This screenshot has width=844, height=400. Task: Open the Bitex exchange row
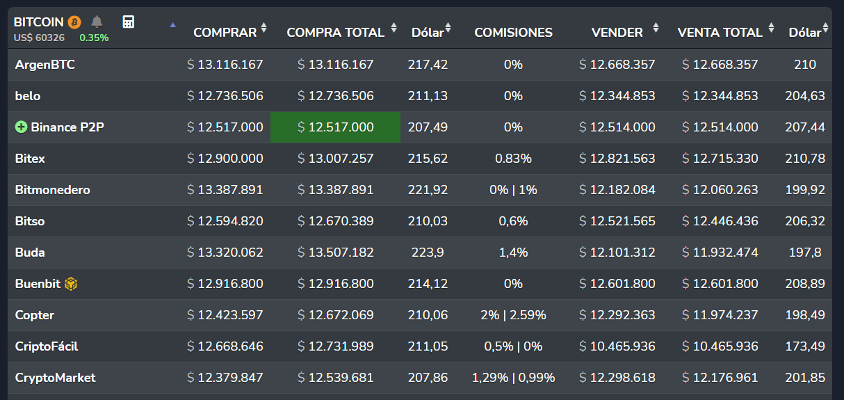click(x=420, y=159)
